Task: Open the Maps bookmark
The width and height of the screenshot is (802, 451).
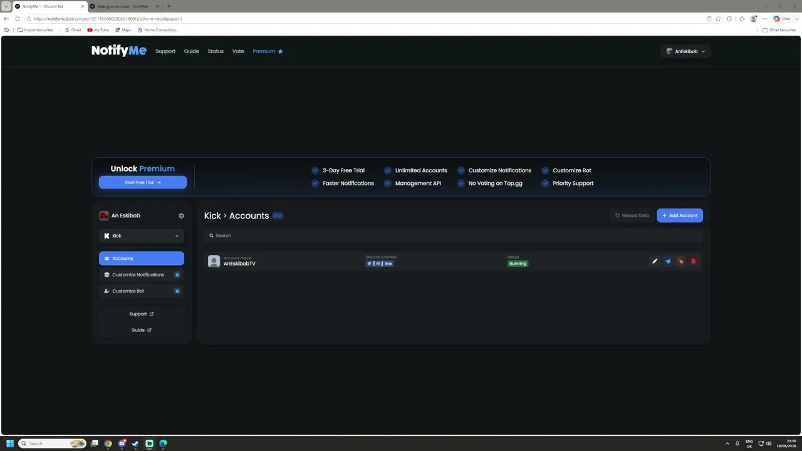Action: point(123,30)
